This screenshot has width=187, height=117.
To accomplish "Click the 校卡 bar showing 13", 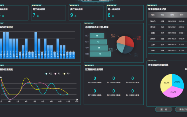I will (x=98, y=42).
